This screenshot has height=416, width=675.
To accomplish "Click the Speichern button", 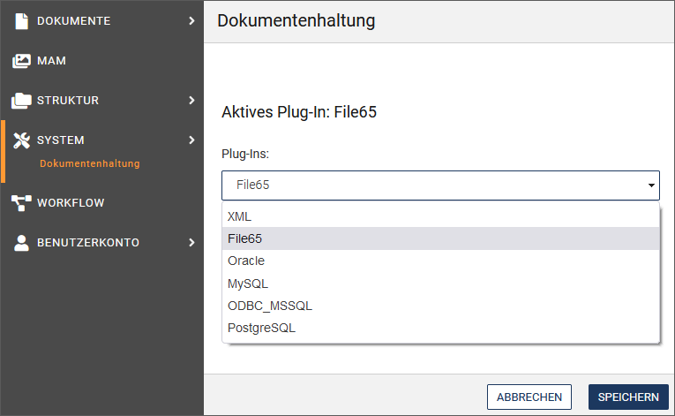I will 628,397.
